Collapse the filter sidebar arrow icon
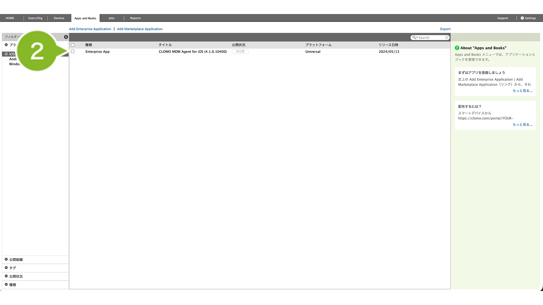543x305 pixels. (66, 37)
